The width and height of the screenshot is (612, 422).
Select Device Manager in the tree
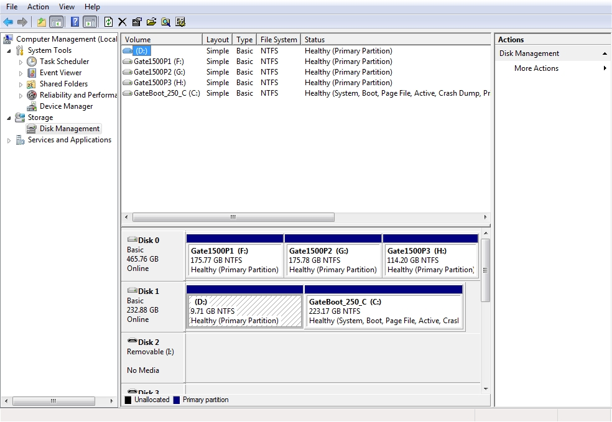[x=66, y=106]
